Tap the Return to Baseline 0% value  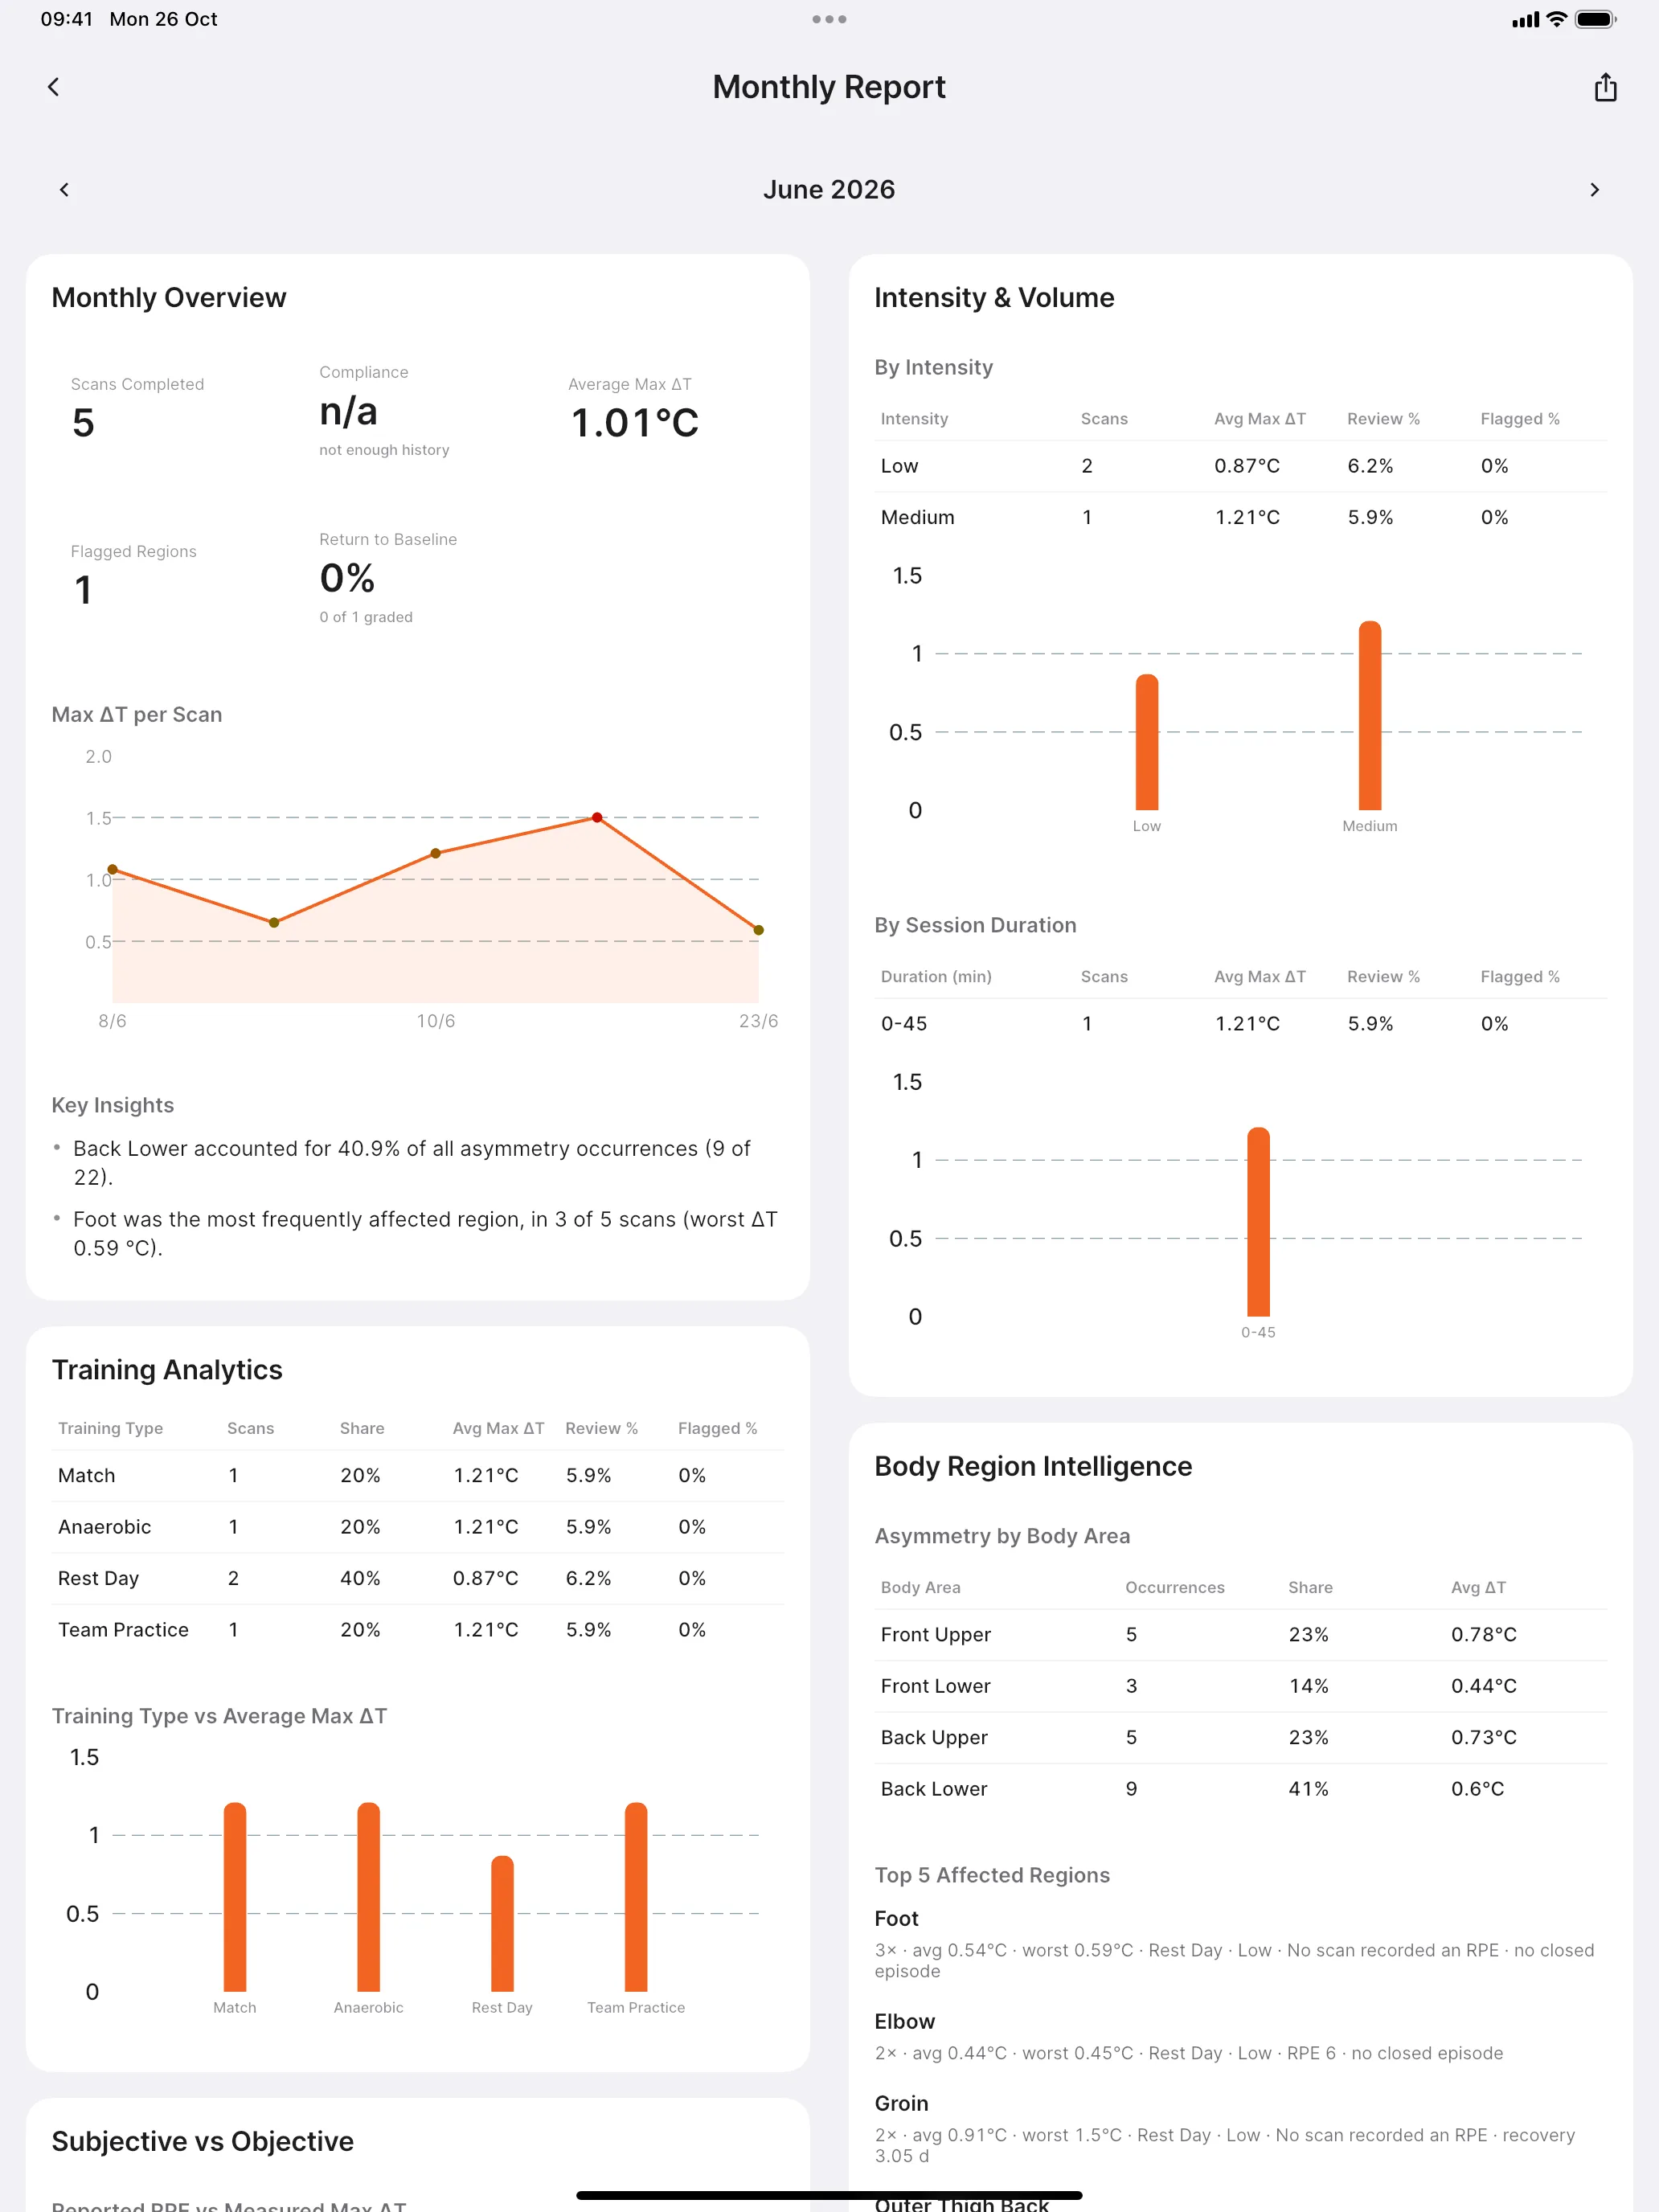(347, 578)
